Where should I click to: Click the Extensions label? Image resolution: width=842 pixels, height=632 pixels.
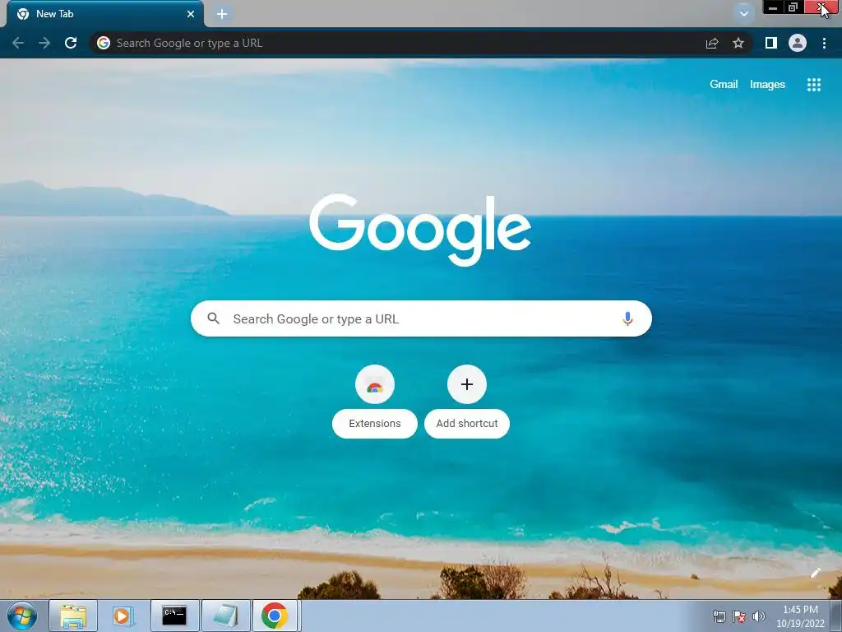pyautogui.click(x=375, y=424)
